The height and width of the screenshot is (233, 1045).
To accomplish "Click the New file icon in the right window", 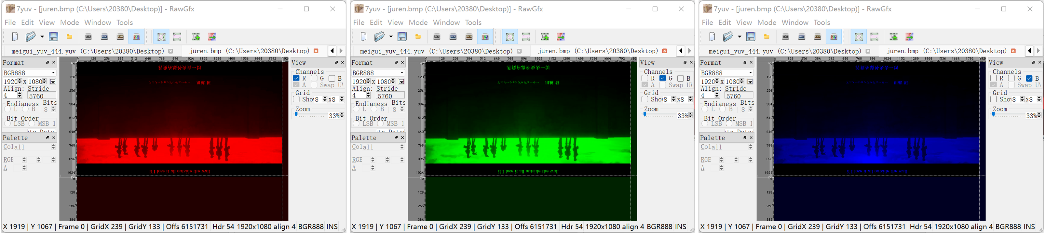I will pyautogui.click(x=712, y=37).
